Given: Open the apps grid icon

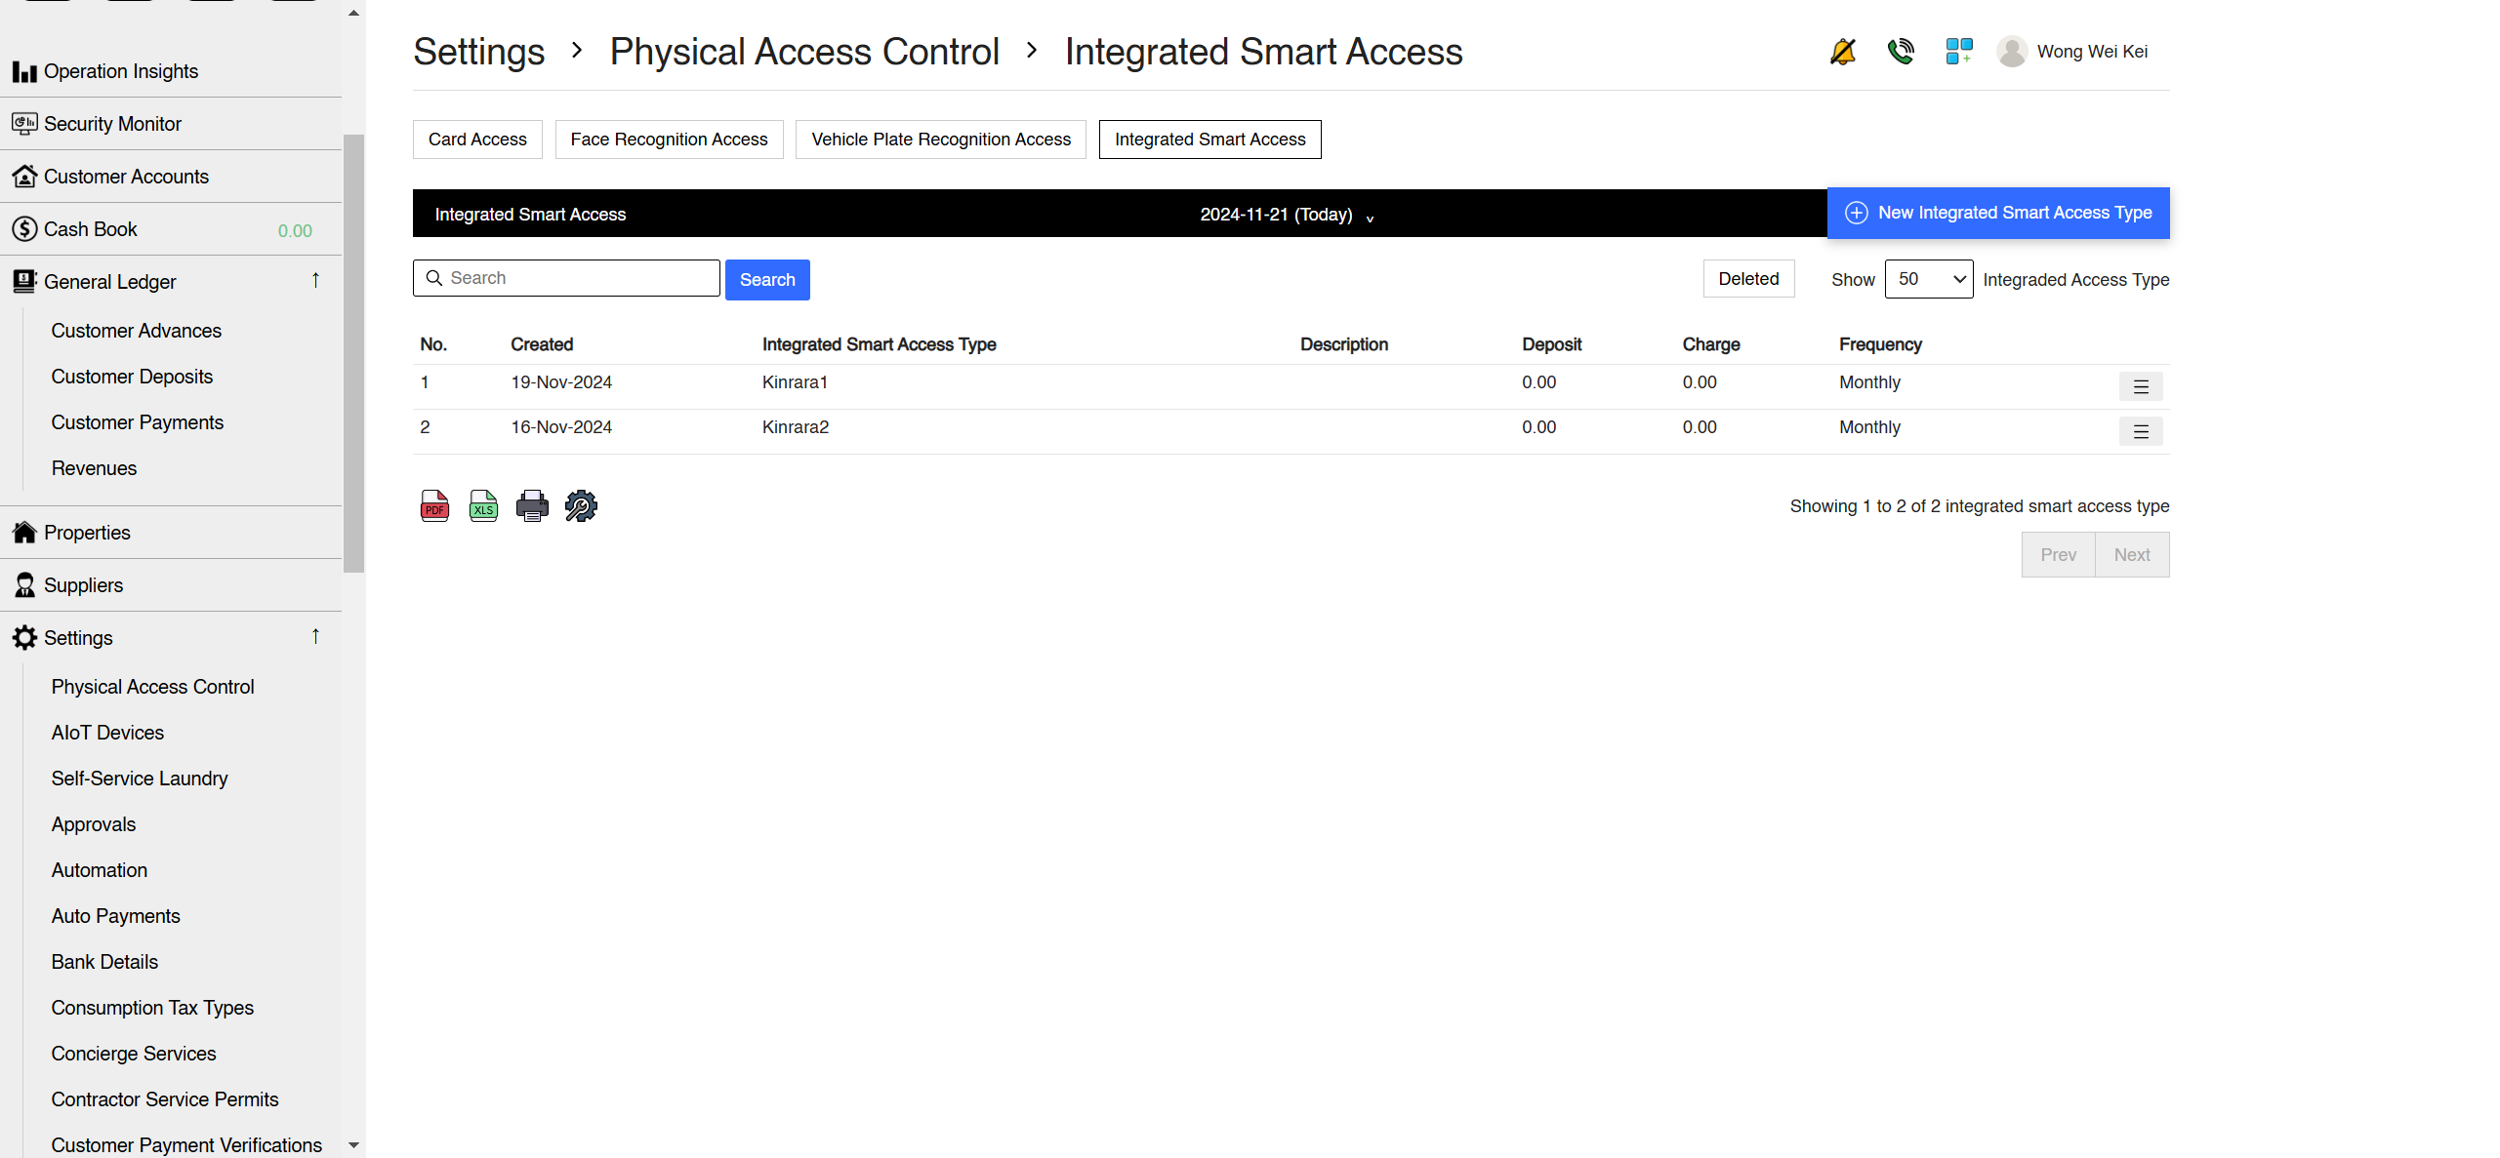Looking at the screenshot, I should tap(1958, 52).
